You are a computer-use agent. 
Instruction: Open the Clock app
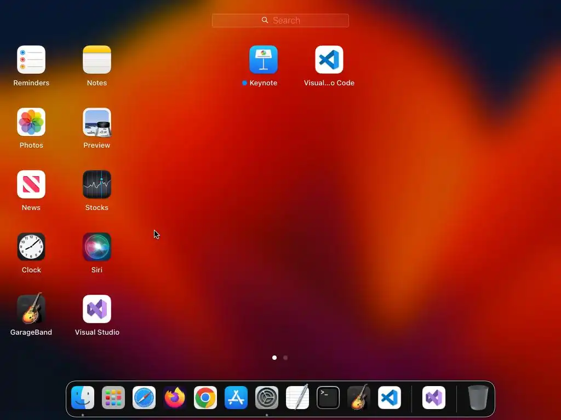tap(31, 247)
